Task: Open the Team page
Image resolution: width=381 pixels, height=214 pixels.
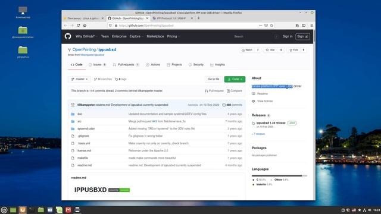Action: pos(105,36)
